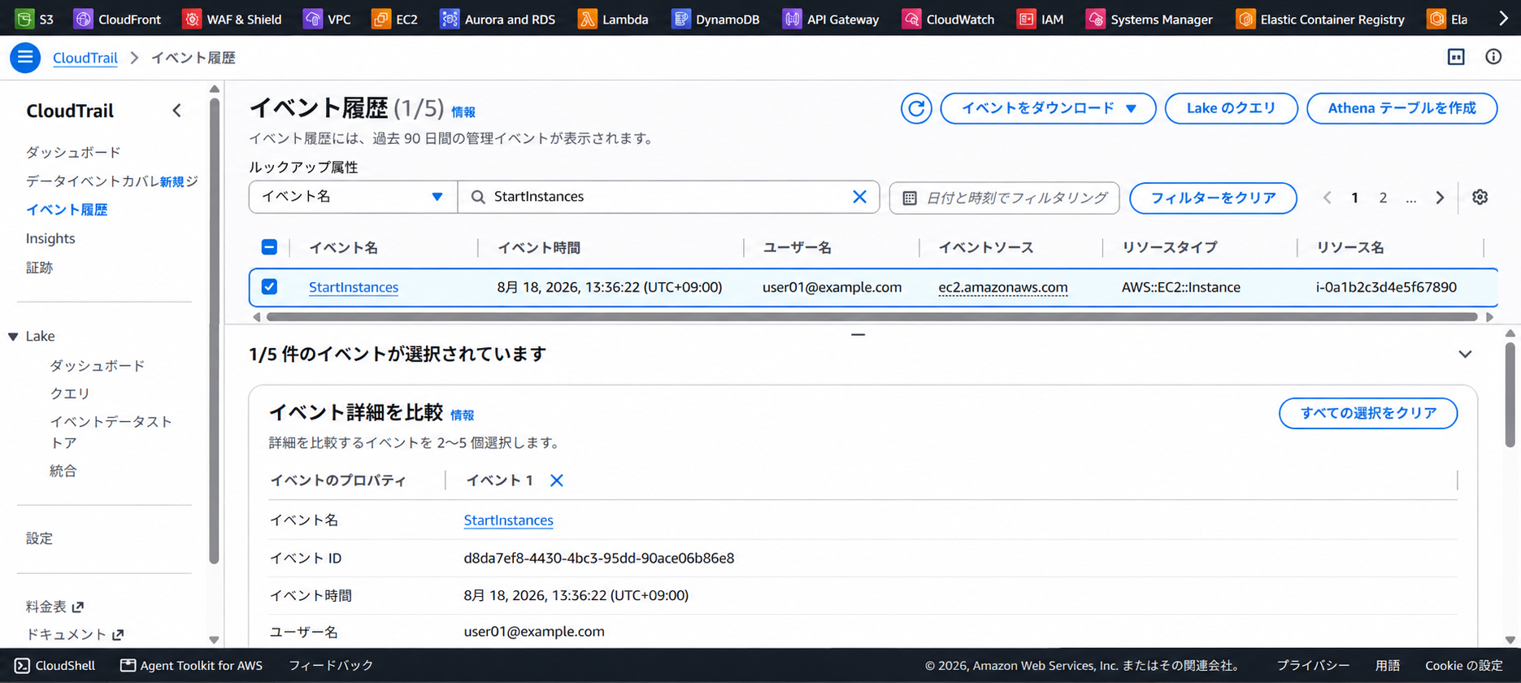Show more service shortcuts with right arrow
This screenshot has width=1521, height=683.
(1503, 19)
